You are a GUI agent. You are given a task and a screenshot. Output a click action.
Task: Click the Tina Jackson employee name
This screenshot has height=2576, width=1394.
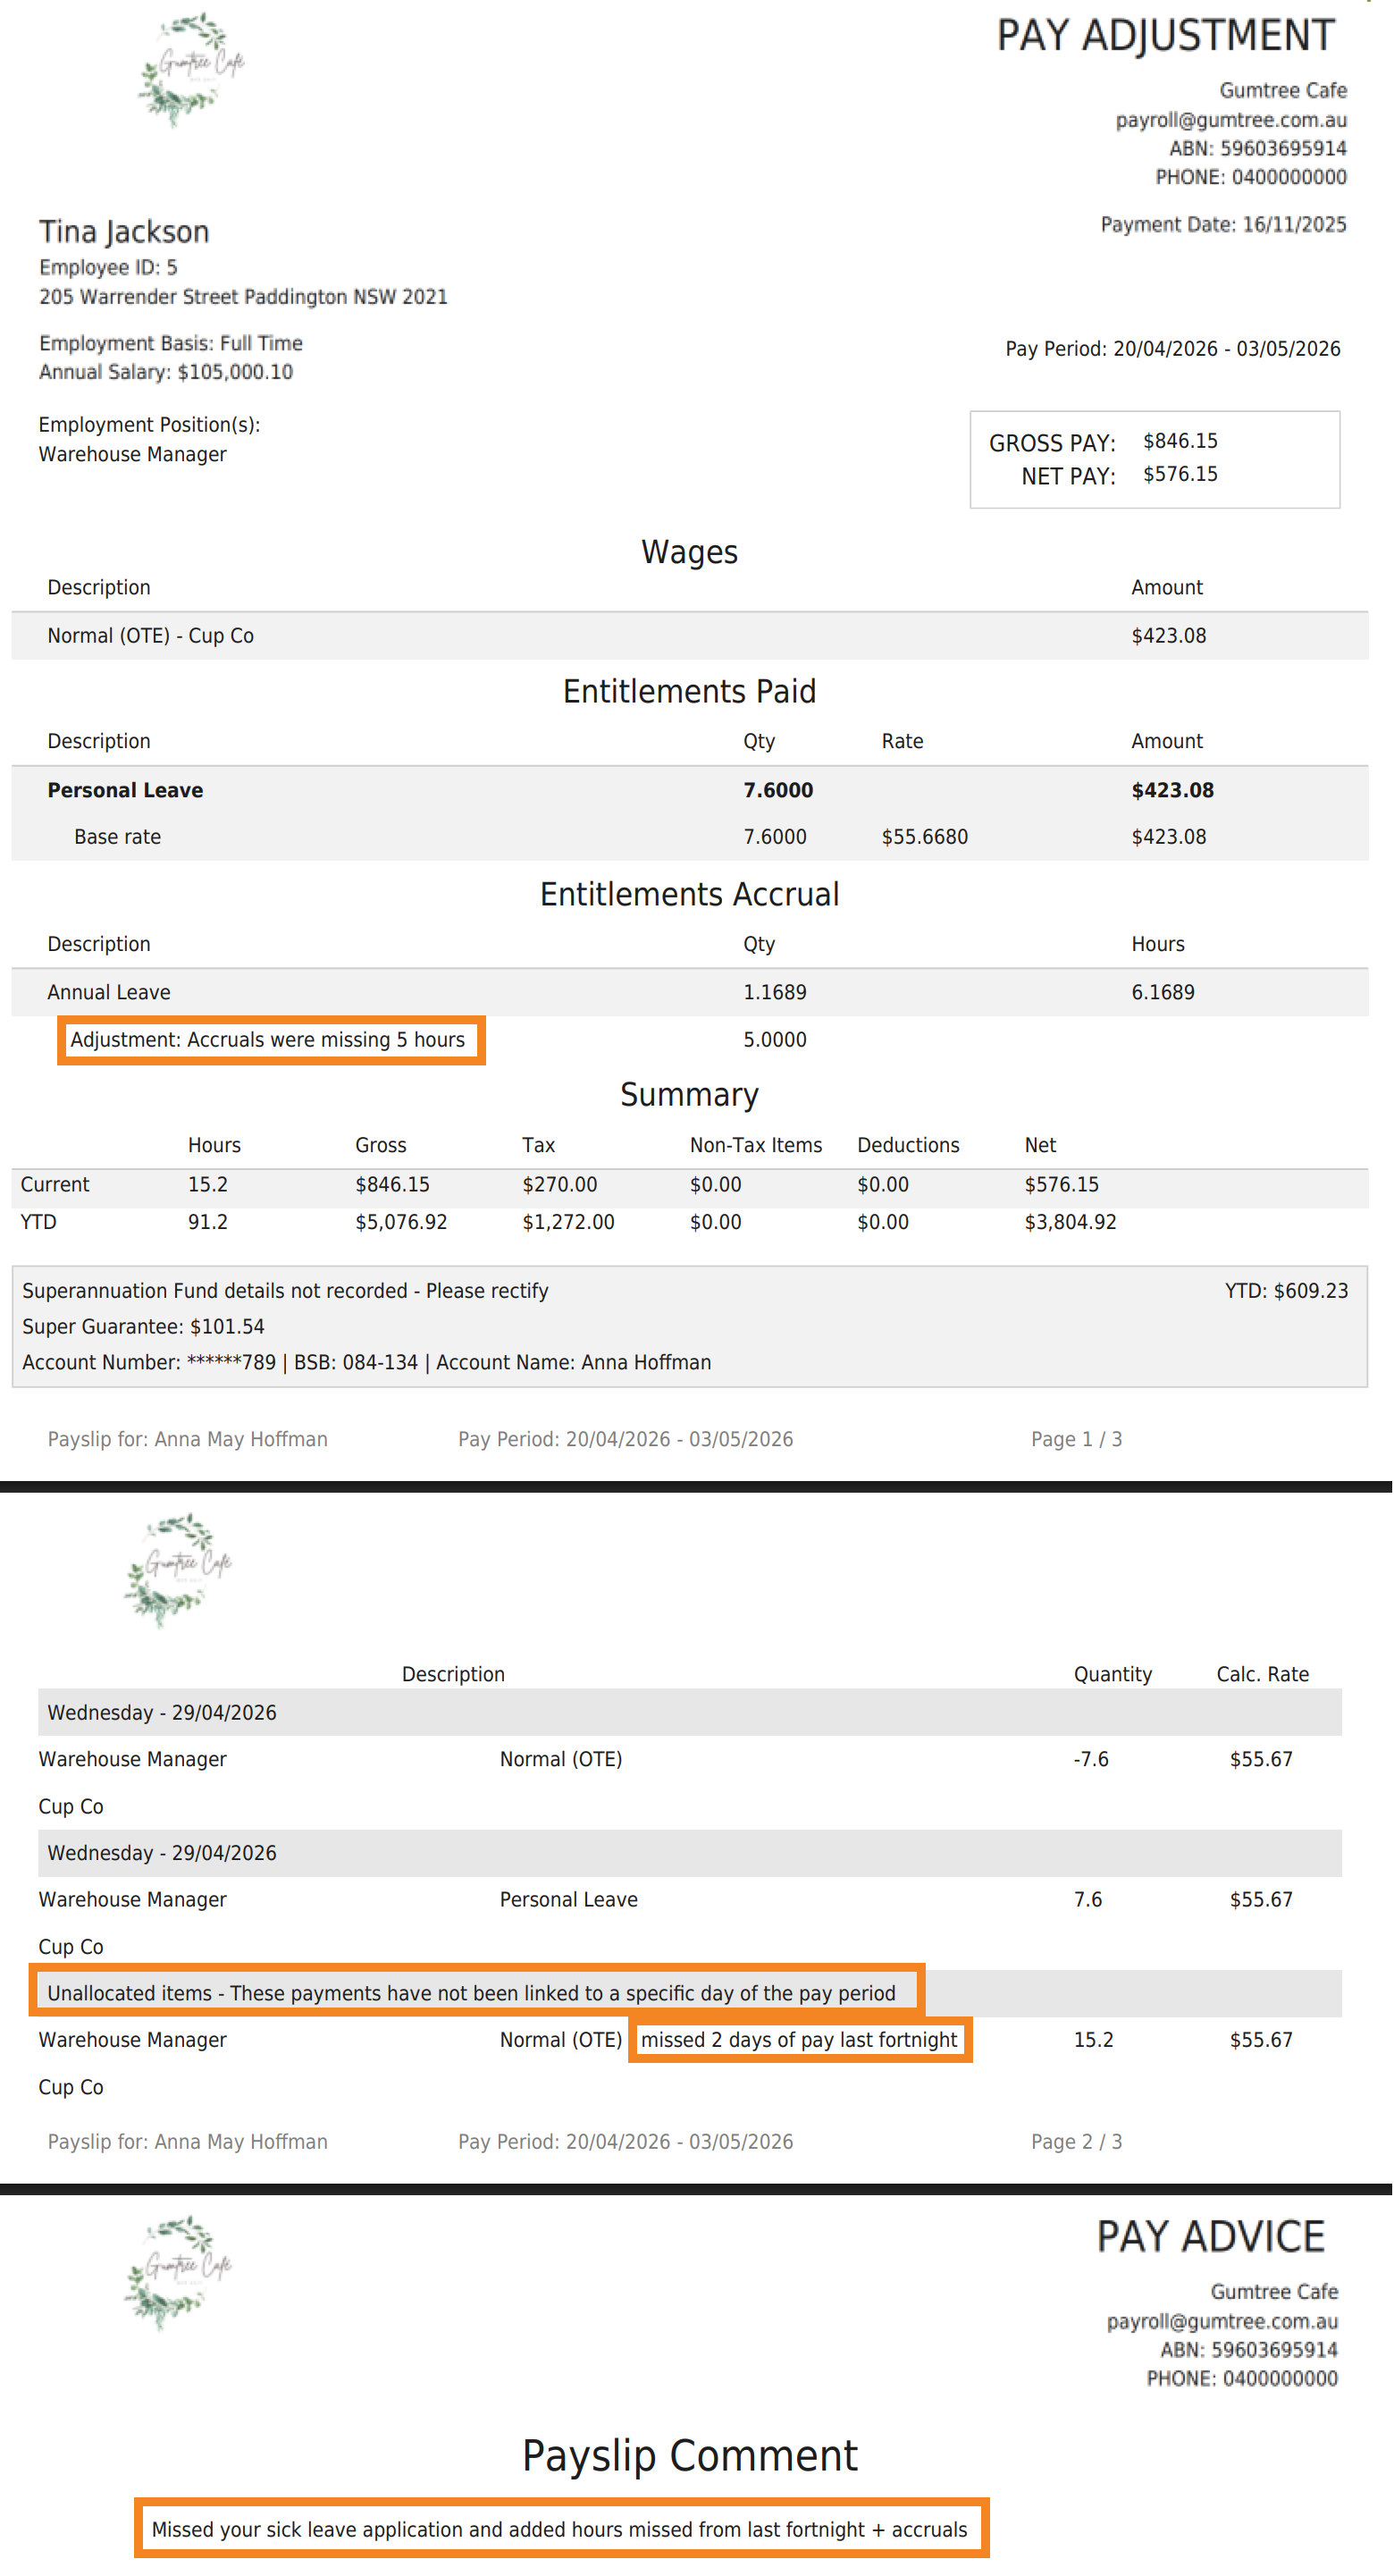coord(124,232)
